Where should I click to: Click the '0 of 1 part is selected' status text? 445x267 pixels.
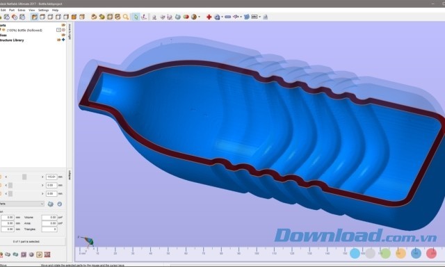tap(26, 242)
